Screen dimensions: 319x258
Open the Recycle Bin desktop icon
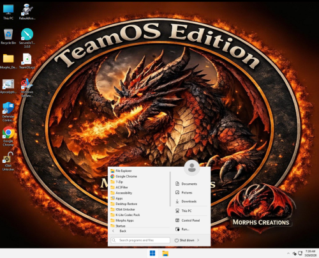8,36
